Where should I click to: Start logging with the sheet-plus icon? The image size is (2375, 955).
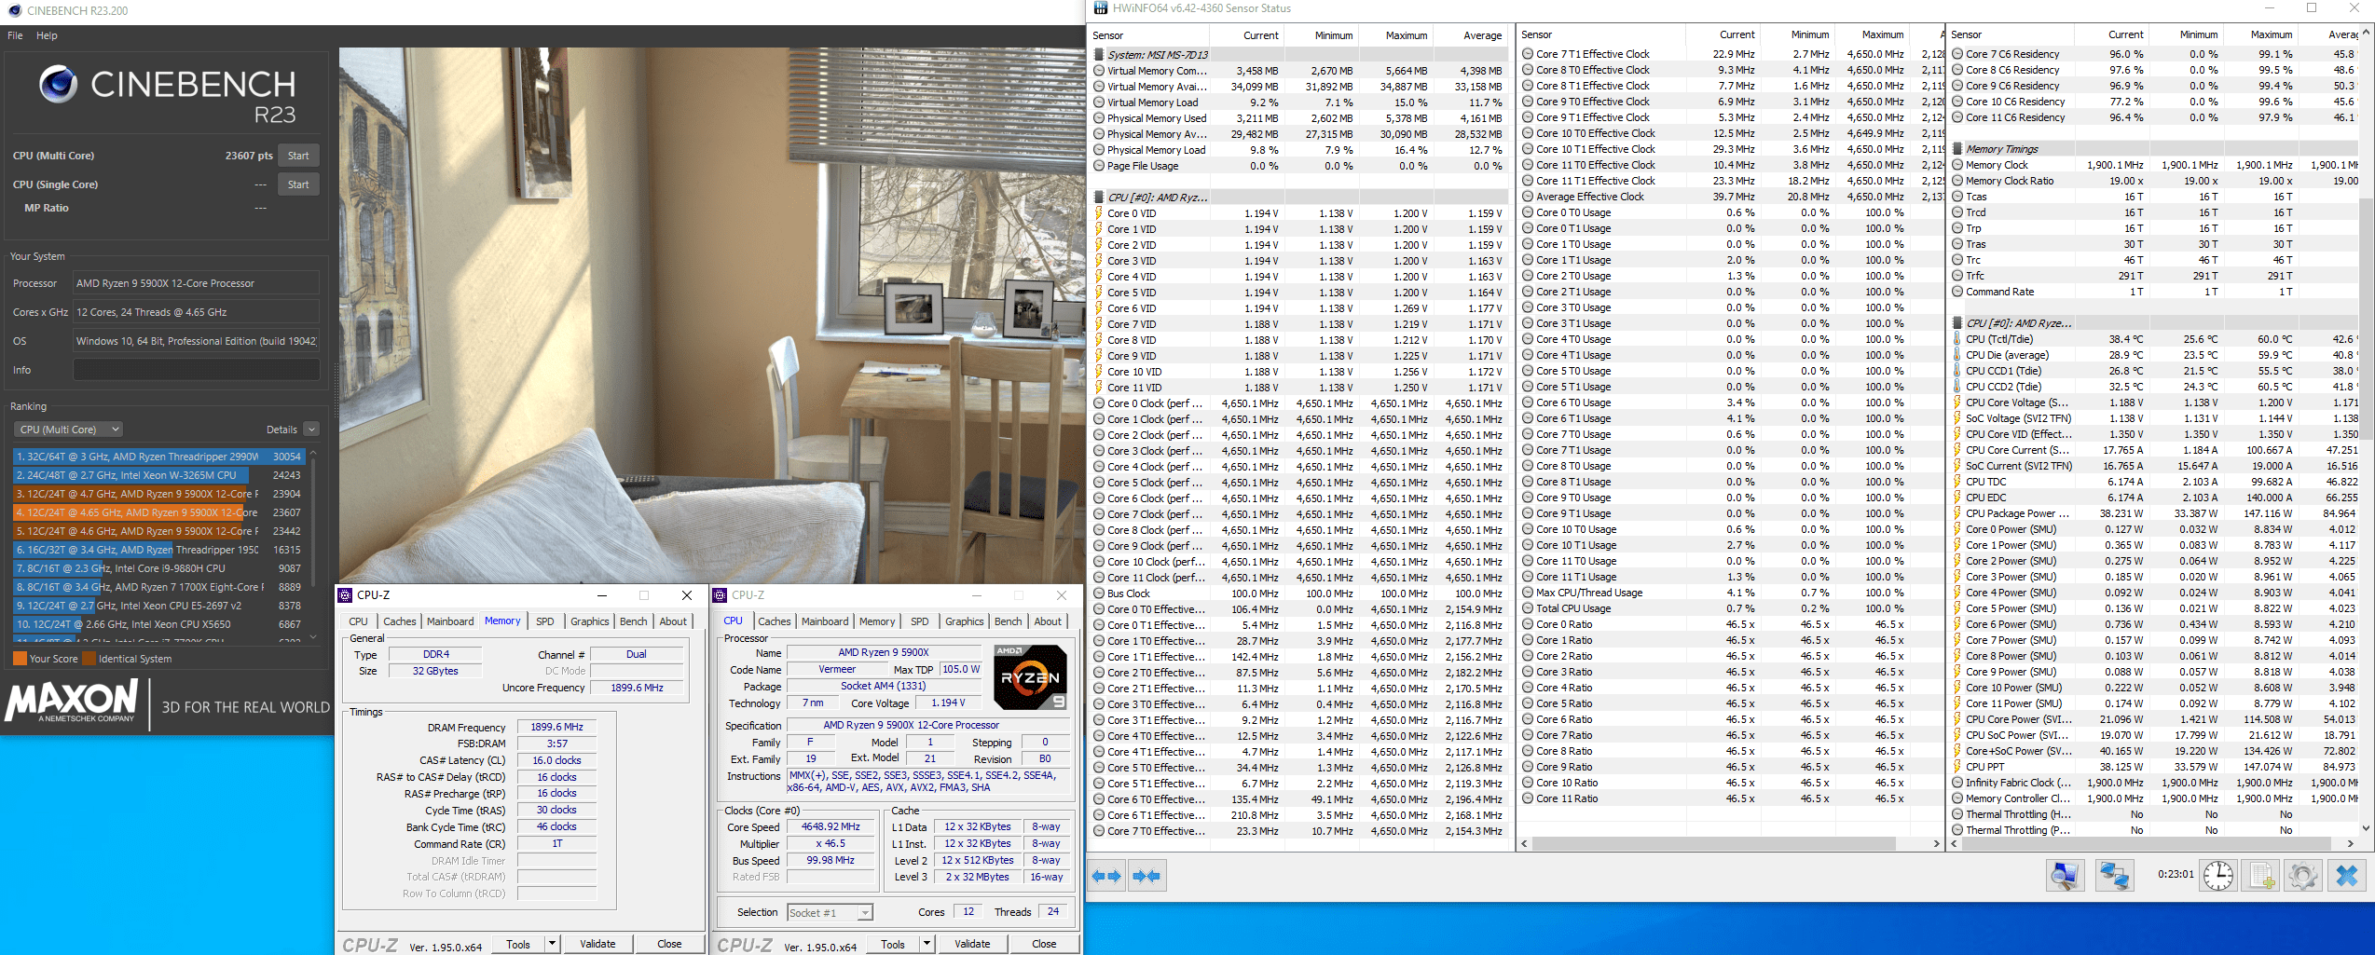(x=2261, y=876)
